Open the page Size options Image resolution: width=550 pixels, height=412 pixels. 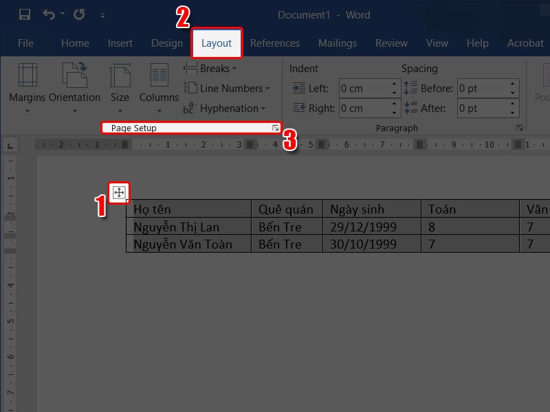coord(120,86)
